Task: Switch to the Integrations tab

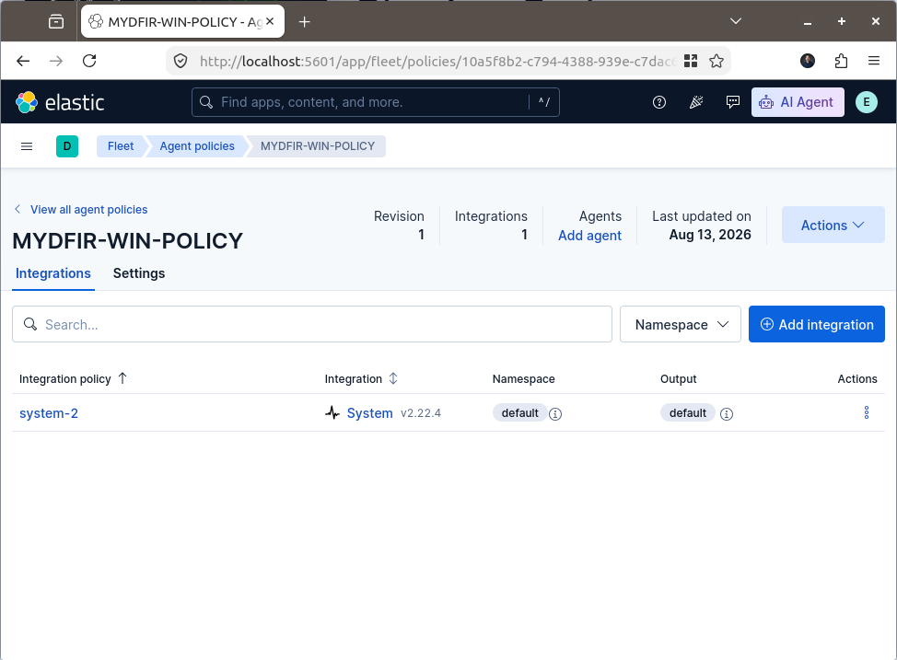Action: [53, 273]
